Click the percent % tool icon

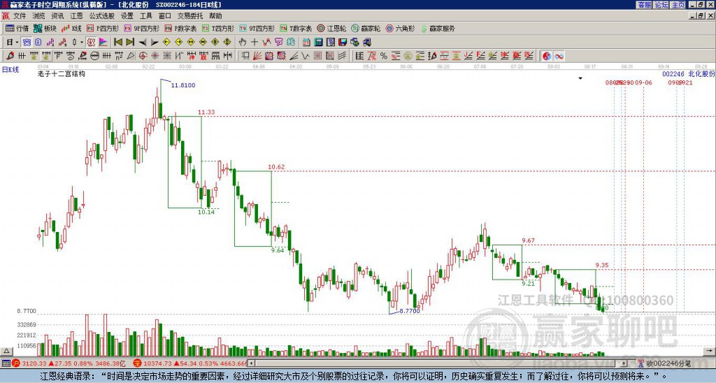coord(384,56)
